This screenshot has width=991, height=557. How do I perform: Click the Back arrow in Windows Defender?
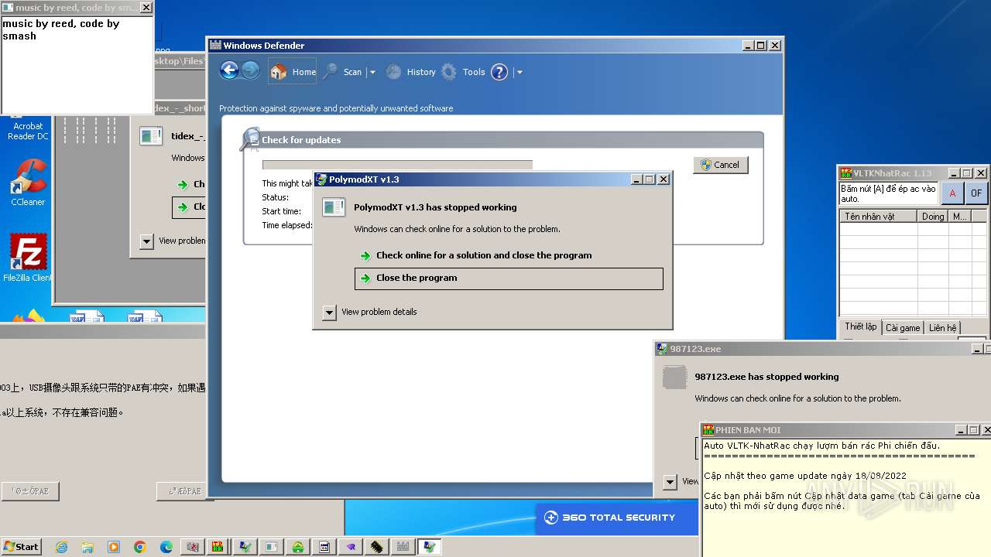229,70
